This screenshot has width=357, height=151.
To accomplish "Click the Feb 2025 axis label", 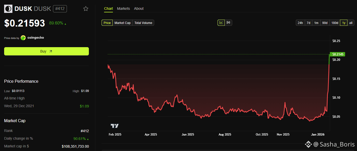I will click(115, 135).
